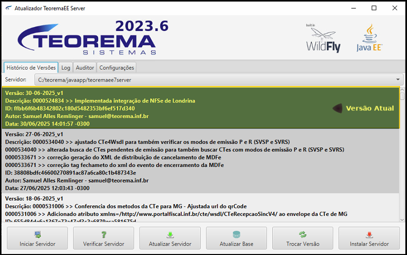Click the line mentioning xmlns attribute portalfiscal
Image resolution: width=407 pixels, height=255 pixels.
click(176, 214)
